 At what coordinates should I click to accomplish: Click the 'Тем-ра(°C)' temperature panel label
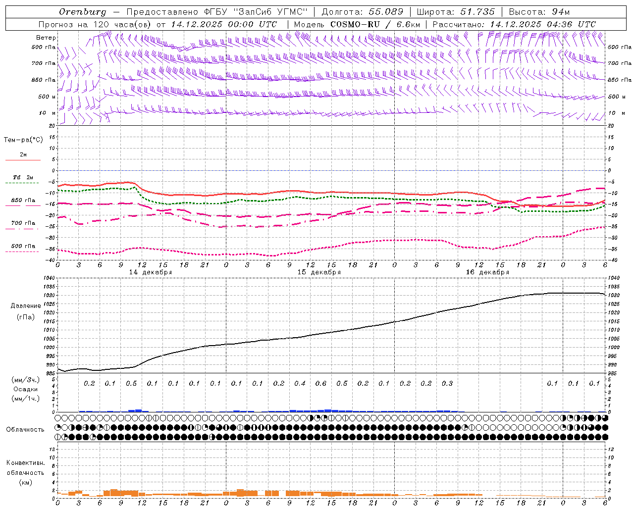coord(23,140)
